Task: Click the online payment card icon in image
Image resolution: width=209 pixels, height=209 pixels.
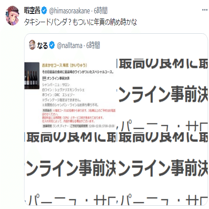Action: point(44,79)
